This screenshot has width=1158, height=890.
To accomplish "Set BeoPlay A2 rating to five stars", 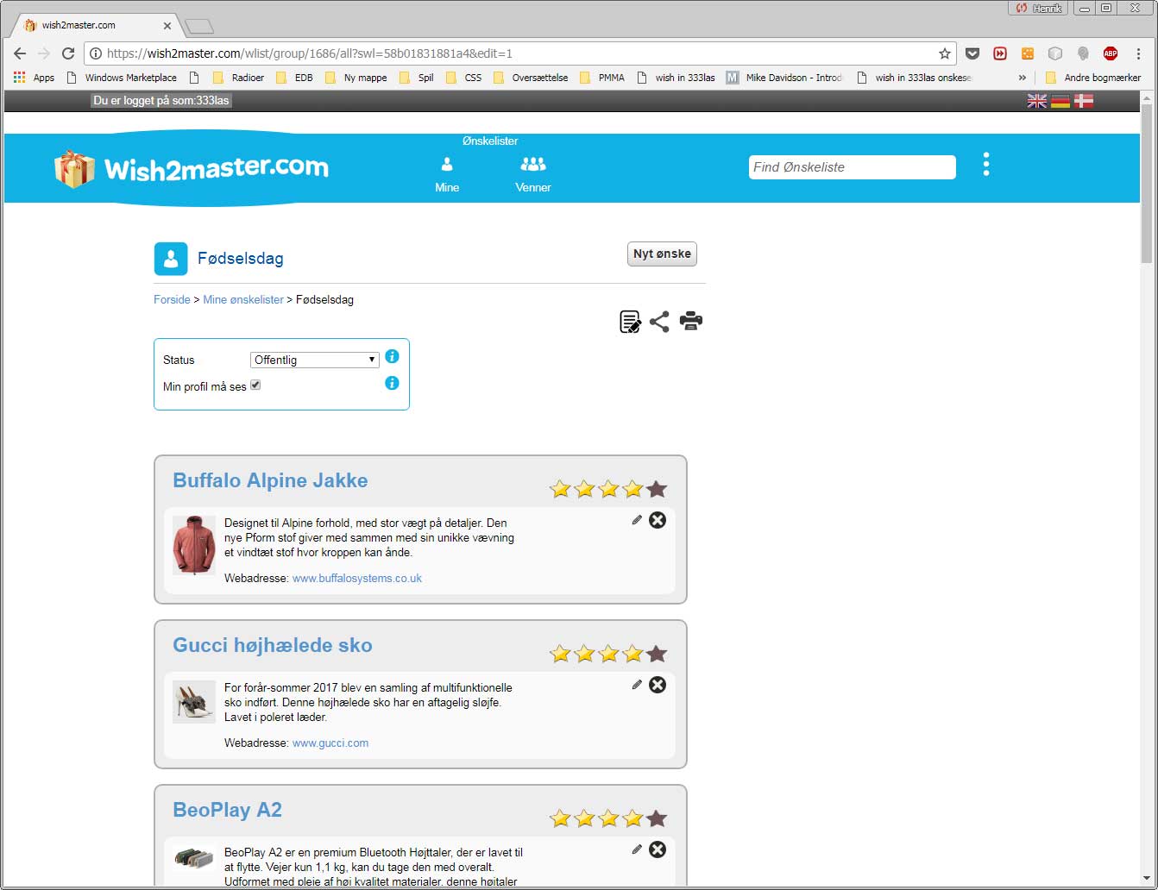I will [657, 818].
